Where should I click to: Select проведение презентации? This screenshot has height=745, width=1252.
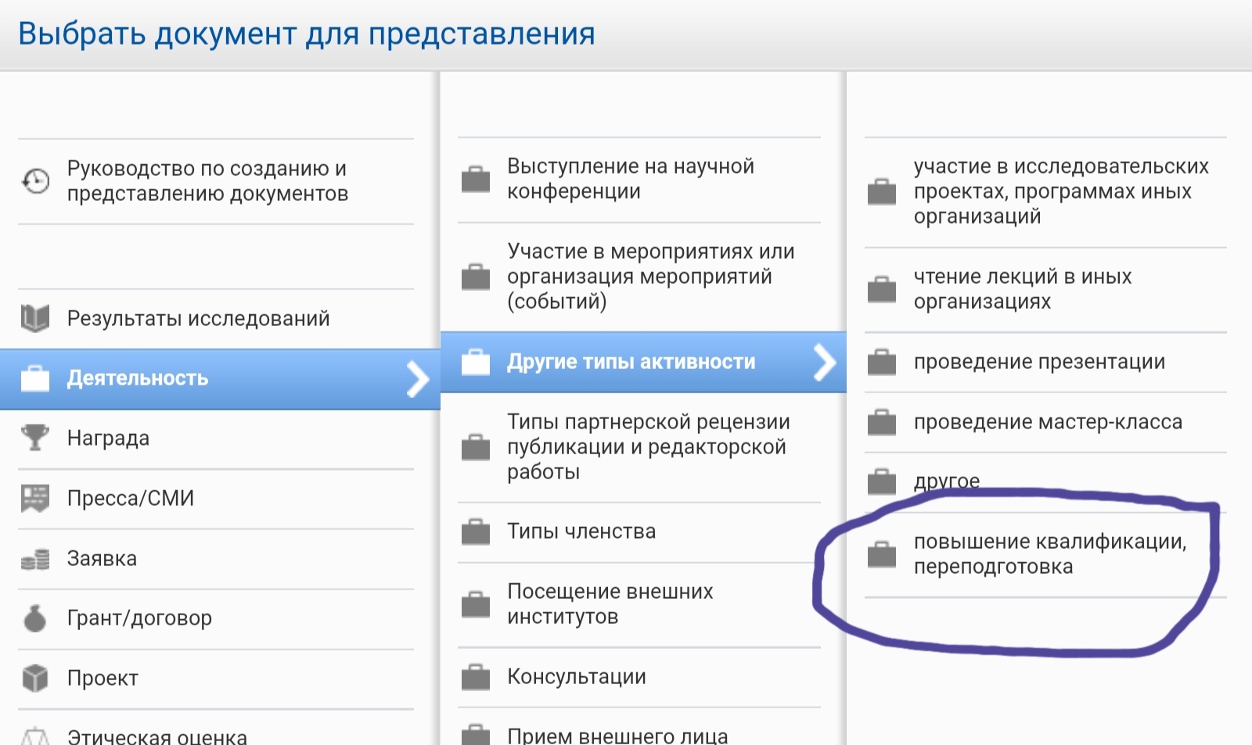(x=1045, y=362)
